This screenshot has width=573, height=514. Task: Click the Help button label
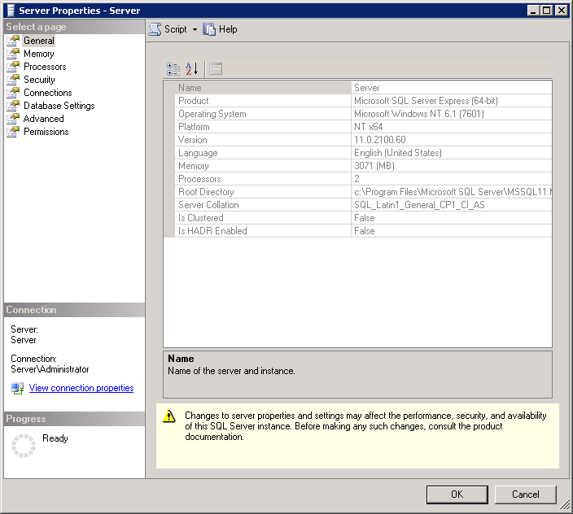click(228, 29)
